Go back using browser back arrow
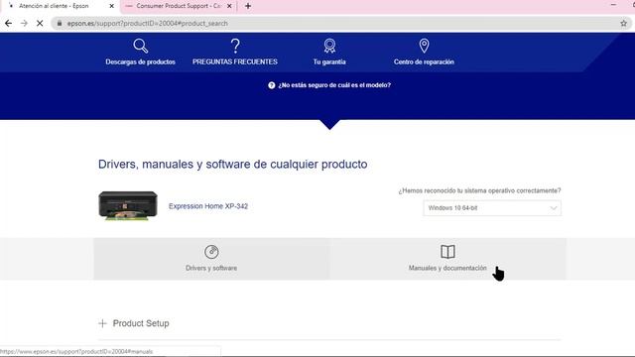635x357 pixels. [x=8, y=24]
